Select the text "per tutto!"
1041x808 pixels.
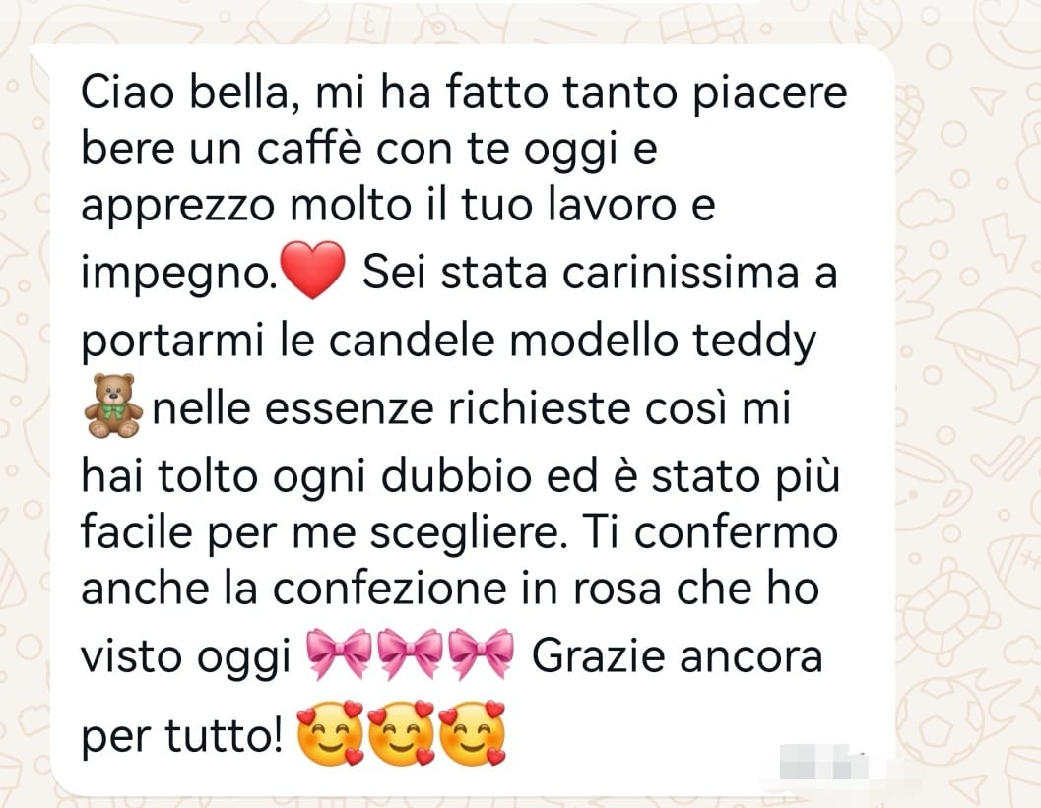click(x=182, y=736)
